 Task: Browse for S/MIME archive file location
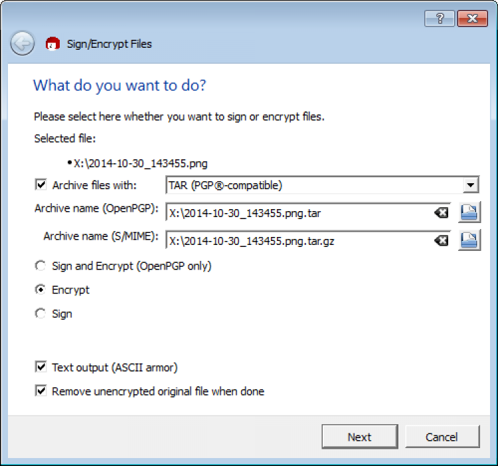(x=469, y=240)
